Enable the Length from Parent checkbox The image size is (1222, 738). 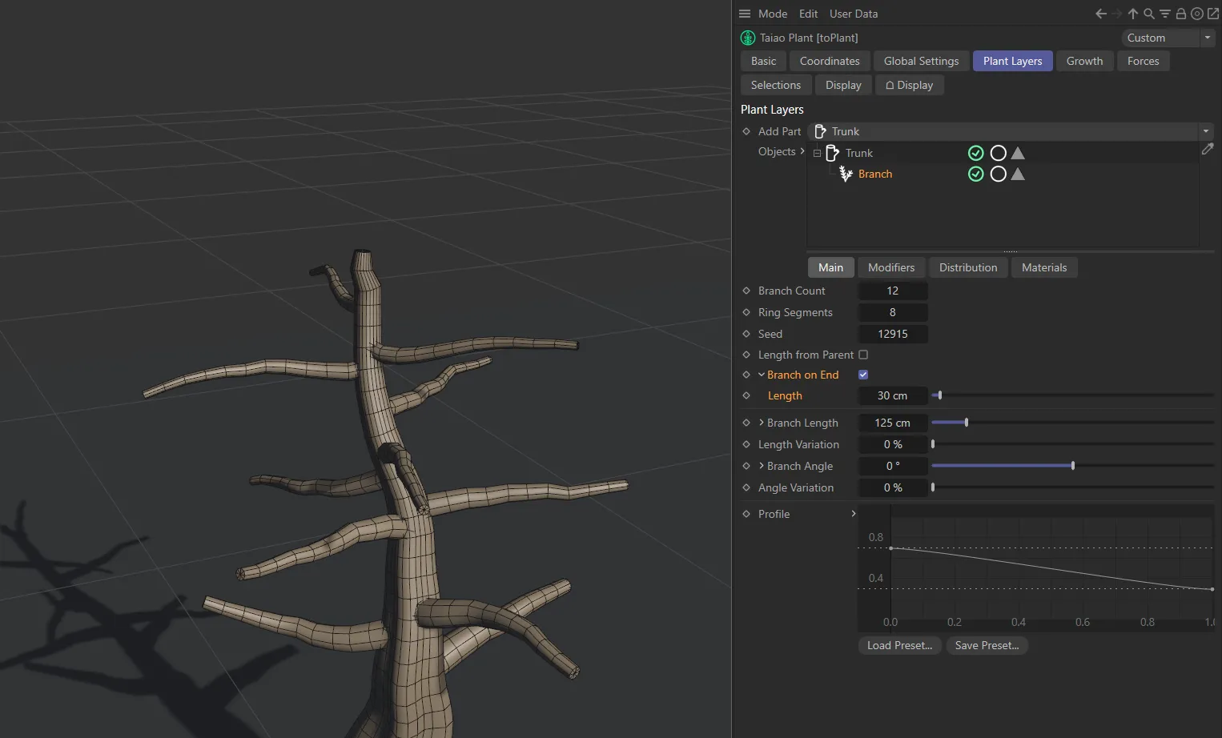[863, 355]
